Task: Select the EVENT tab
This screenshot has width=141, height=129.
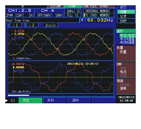Action: [104, 7]
